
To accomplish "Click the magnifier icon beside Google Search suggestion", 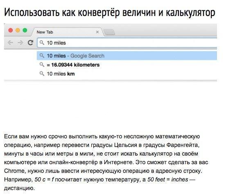I will click(42, 55).
